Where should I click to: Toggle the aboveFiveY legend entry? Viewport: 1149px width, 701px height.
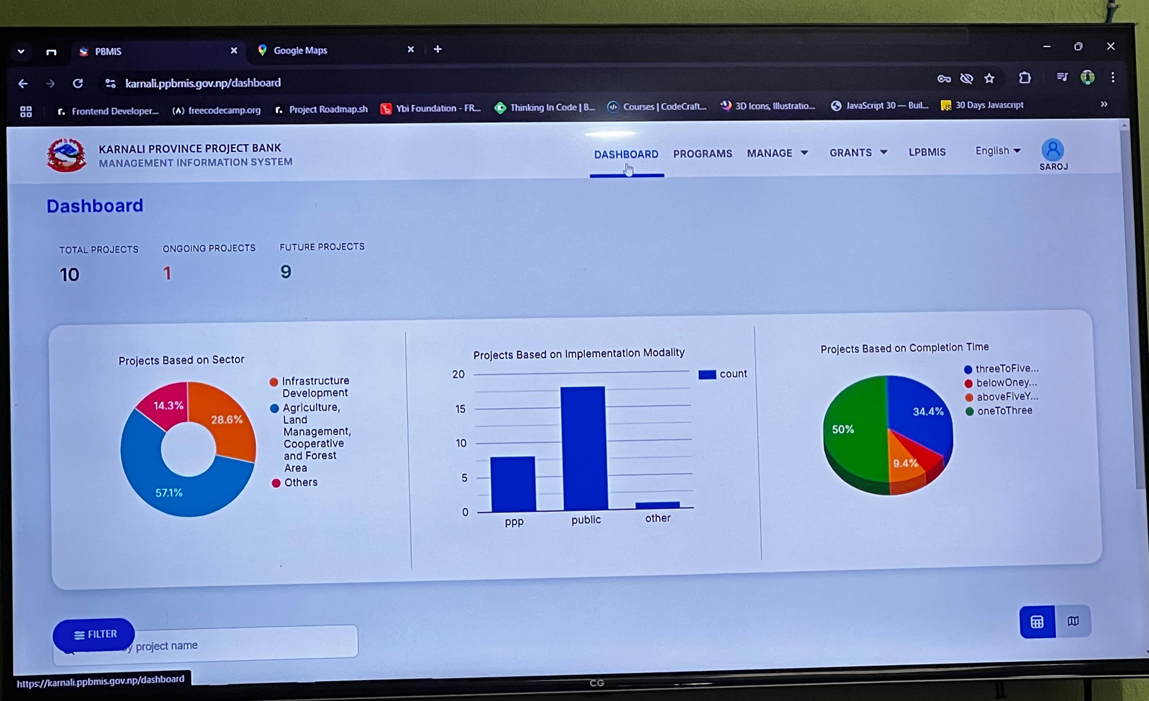point(1002,397)
